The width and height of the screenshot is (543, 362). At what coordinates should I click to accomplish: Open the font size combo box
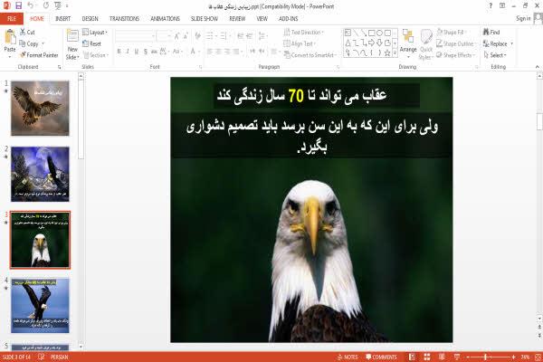[163, 36]
